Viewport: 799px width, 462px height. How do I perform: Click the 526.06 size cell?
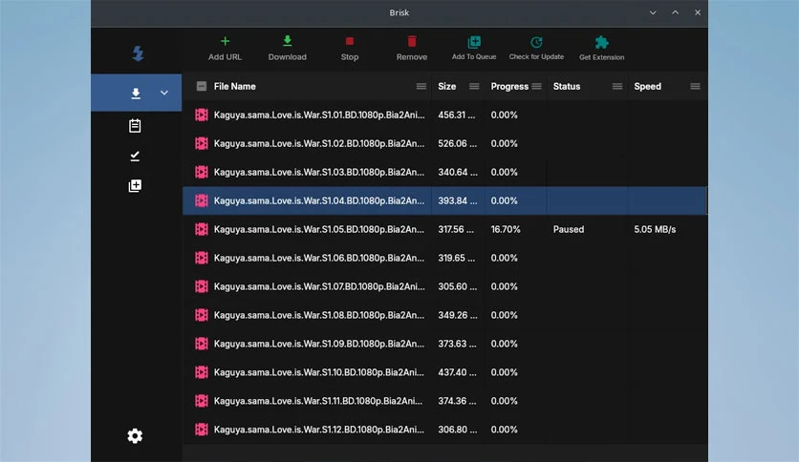[x=458, y=143]
